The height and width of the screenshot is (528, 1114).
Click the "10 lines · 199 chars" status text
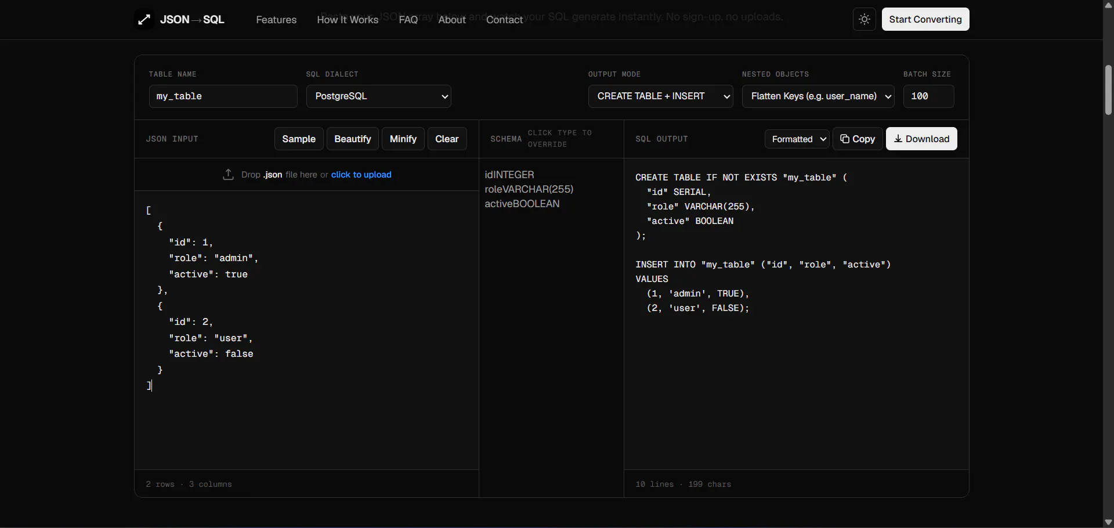click(683, 484)
